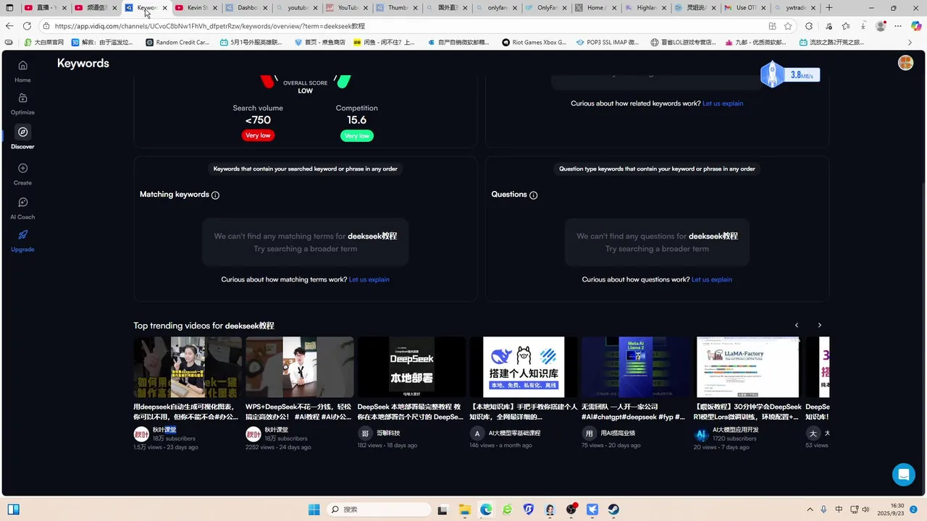This screenshot has height=521, width=927.
Task: Open the Copilot icon in the browser toolbar
Action: click(x=916, y=26)
